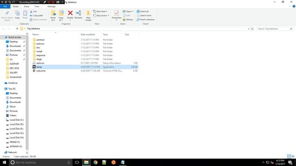Click History in the Open group
The image size is (296, 166).
128,19
